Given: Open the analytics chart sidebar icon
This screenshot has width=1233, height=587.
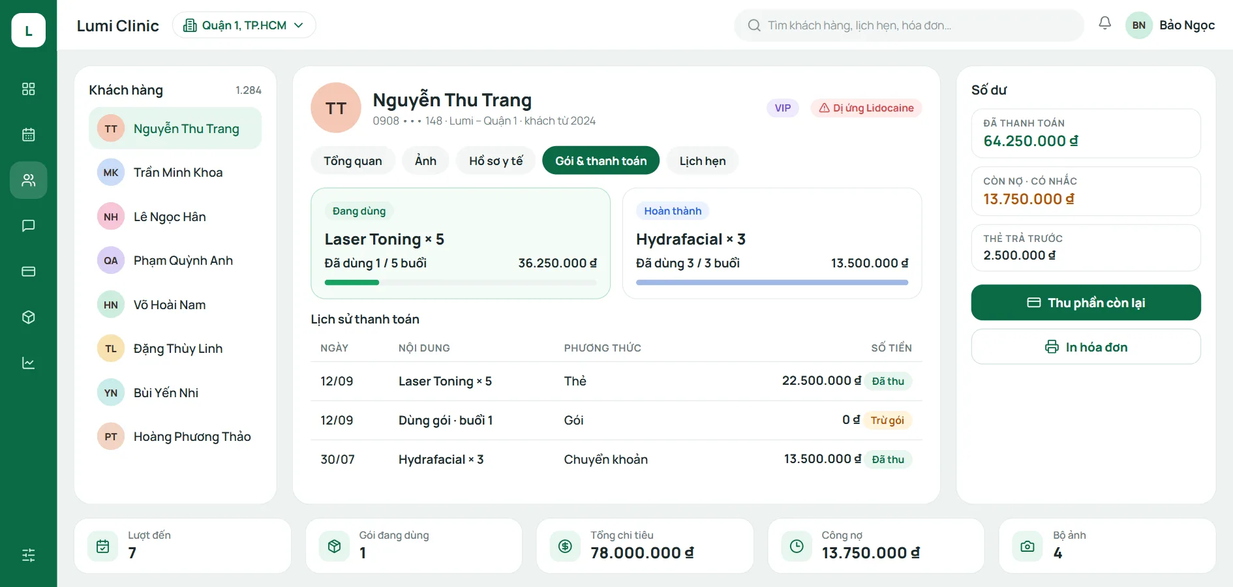Looking at the screenshot, I should (x=28, y=363).
